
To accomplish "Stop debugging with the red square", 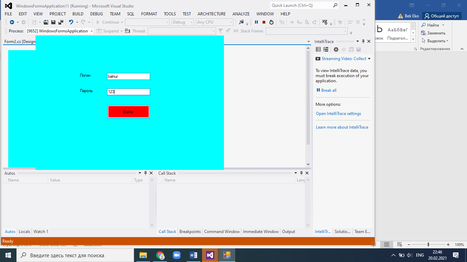I will 264,22.
